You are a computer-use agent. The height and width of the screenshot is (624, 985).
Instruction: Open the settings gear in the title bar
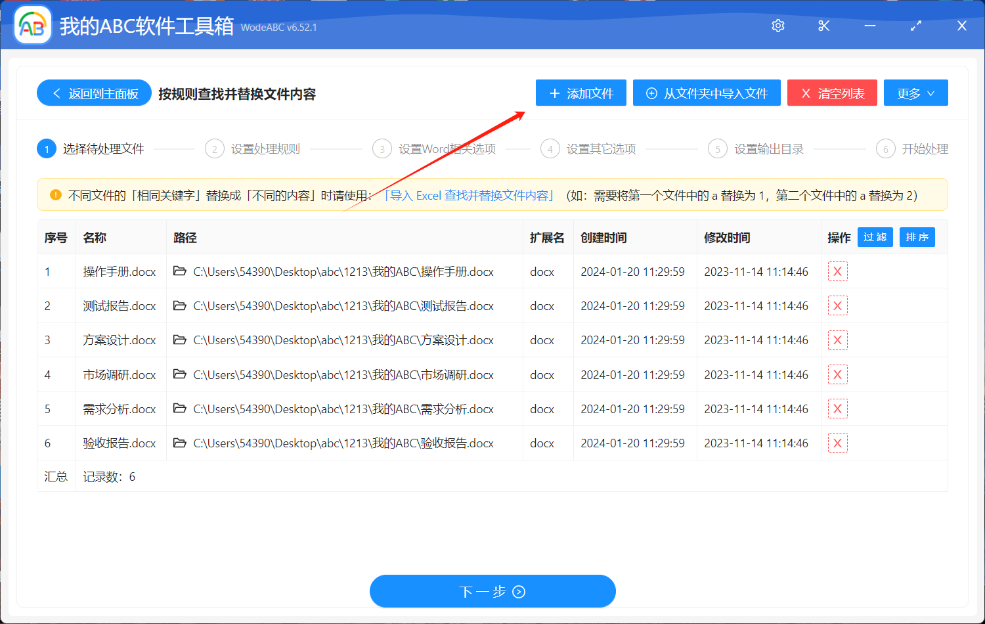(x=777, y=26)
